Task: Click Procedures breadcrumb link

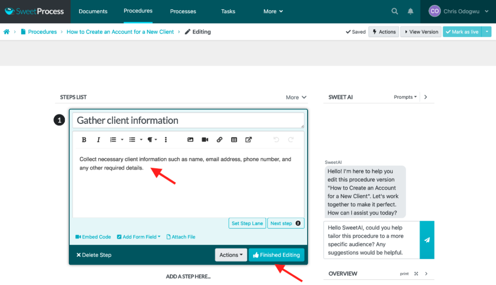Action: pyautogui.click(x=43, y=31)
